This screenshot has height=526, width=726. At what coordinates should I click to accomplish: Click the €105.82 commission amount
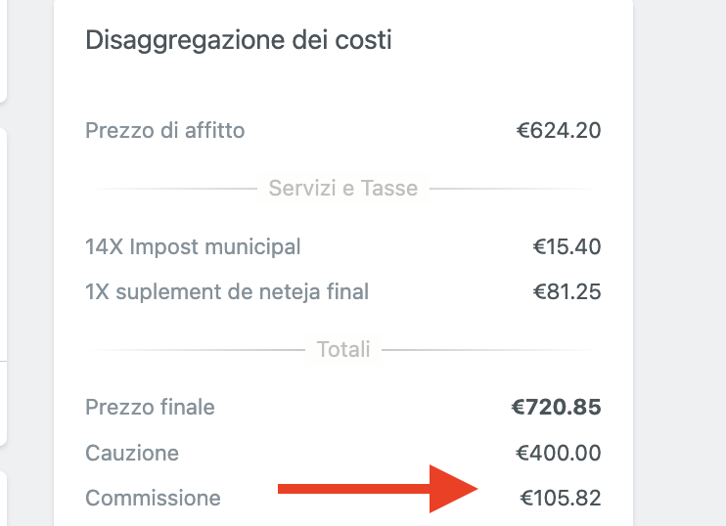click(x=560, y=498)
